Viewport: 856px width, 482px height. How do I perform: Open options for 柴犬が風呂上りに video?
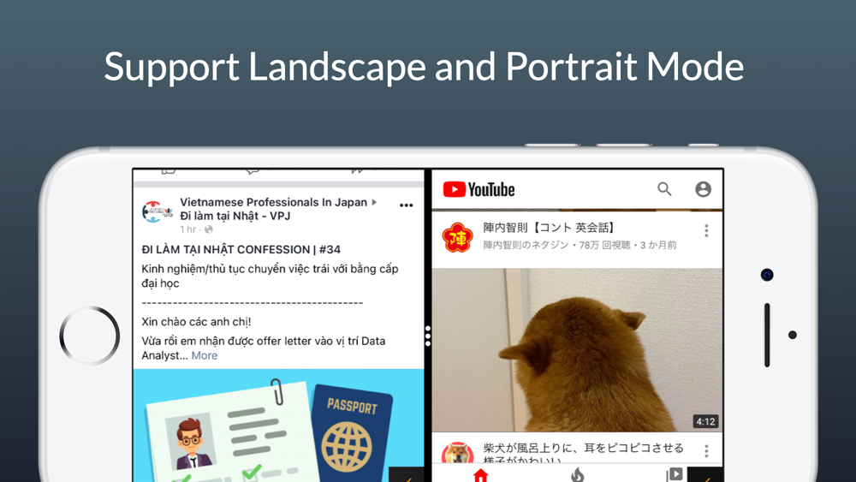tap(706, 451)
